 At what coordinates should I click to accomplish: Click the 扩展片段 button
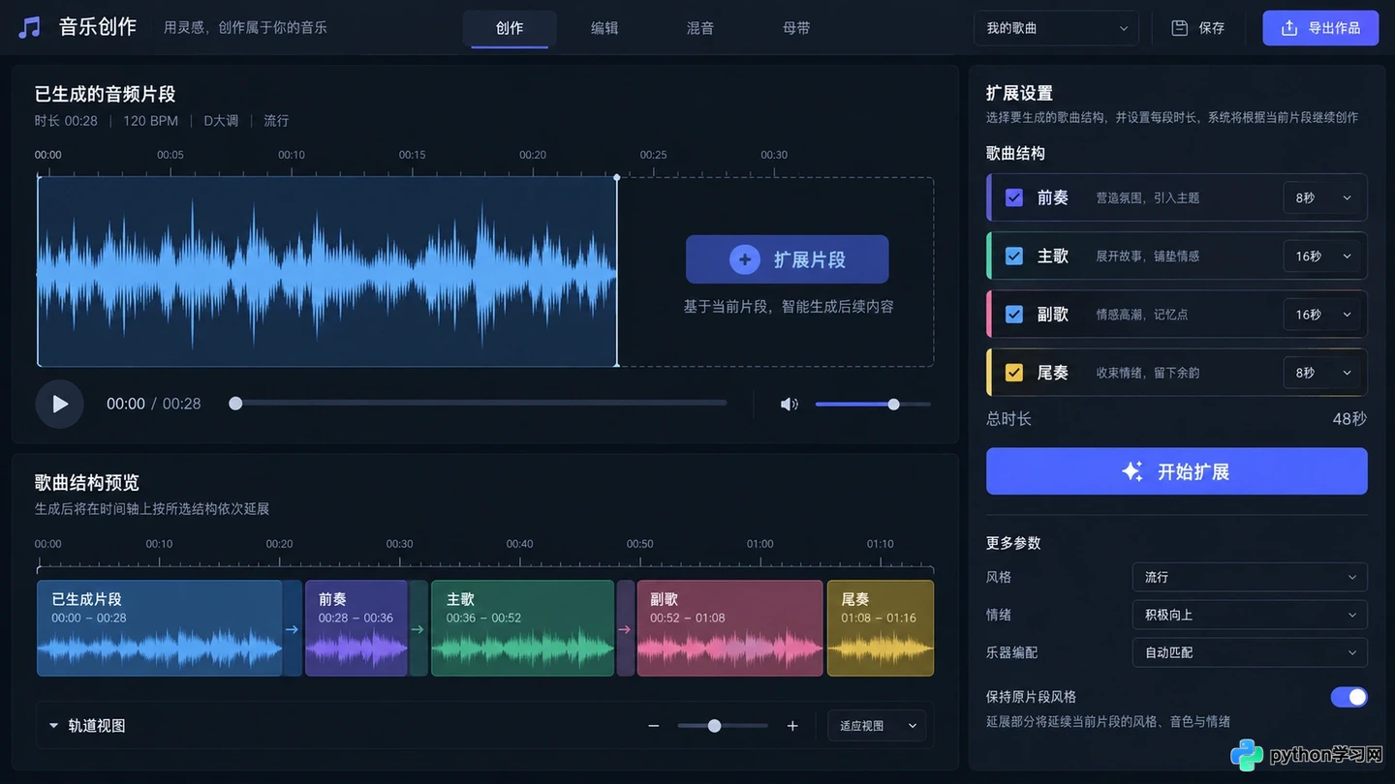[788, 259]
